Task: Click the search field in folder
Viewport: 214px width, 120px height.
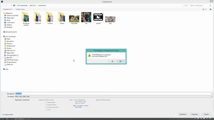Action: click(x=199, y=5)
